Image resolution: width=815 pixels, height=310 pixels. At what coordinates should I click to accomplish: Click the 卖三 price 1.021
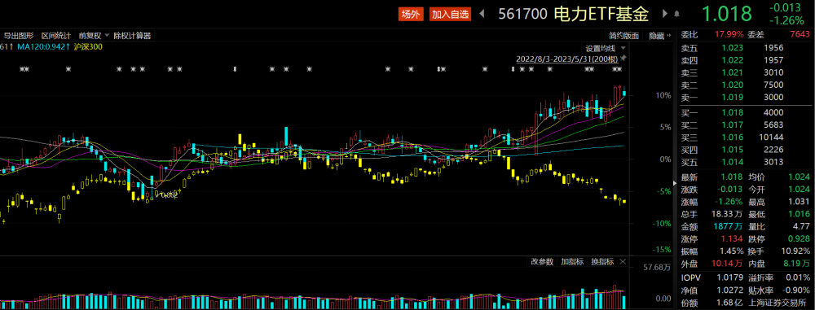point(732,72)
